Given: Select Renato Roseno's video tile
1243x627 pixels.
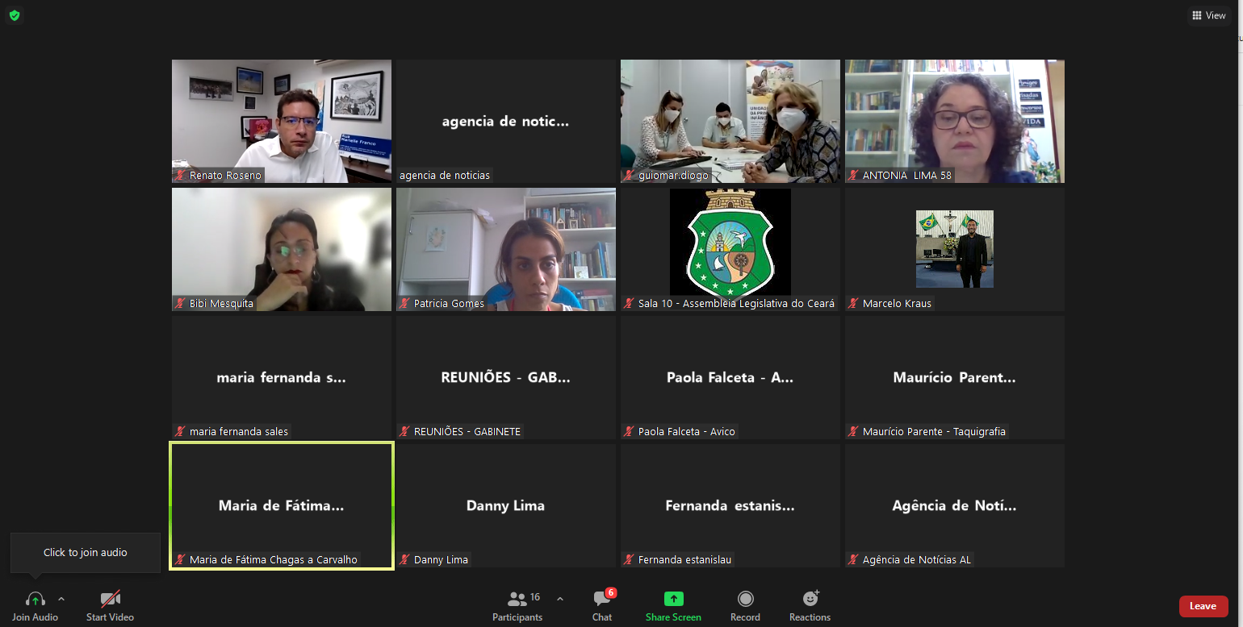Looking at the screenshot, I should [x=281, y=121].
